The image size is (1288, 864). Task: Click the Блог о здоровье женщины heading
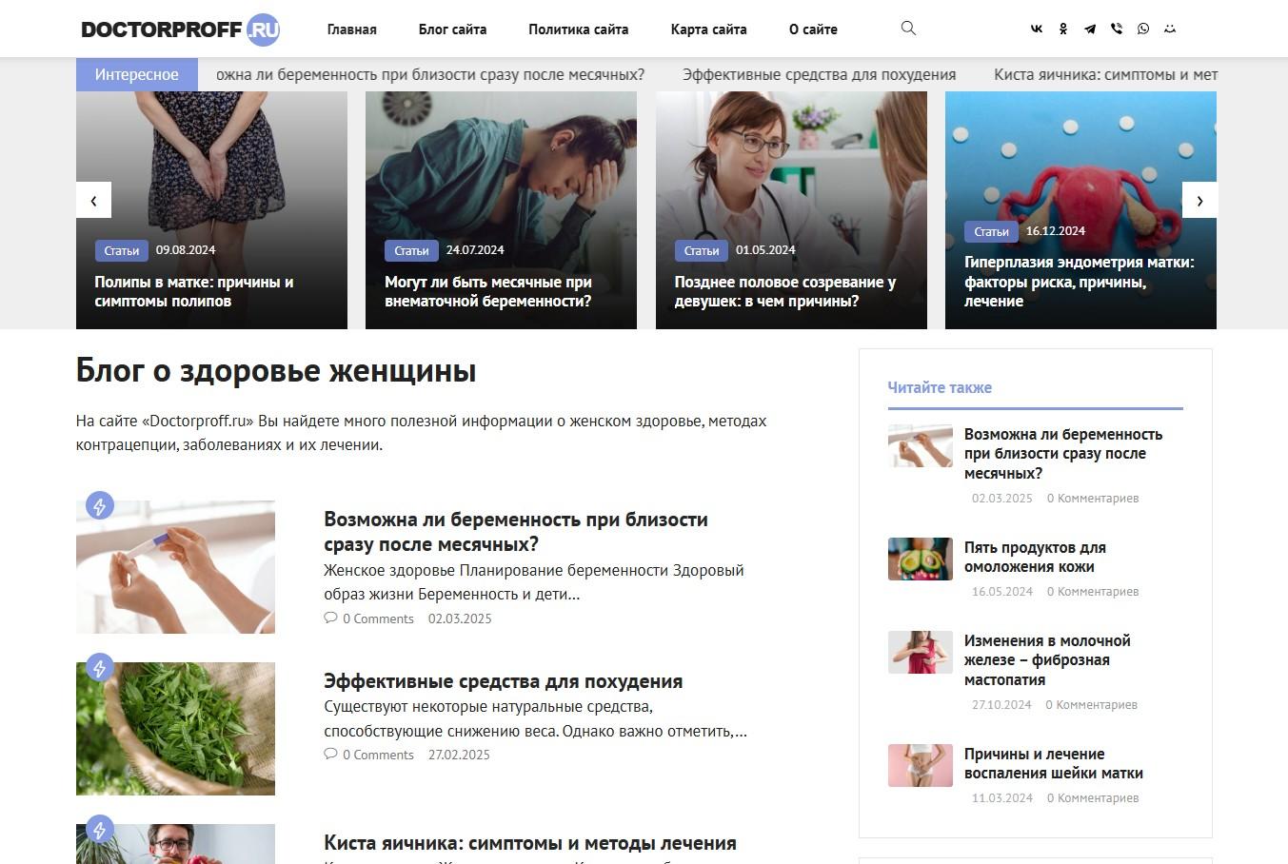point(276,370)
